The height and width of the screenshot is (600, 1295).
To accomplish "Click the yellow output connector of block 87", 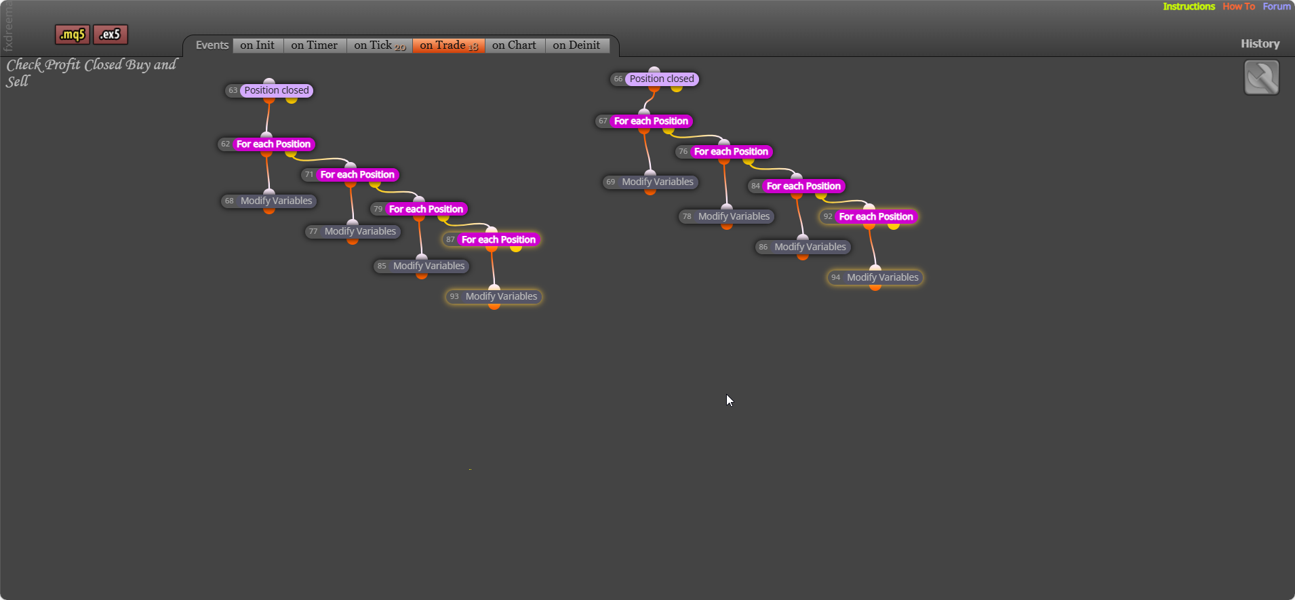I will 516,249.
